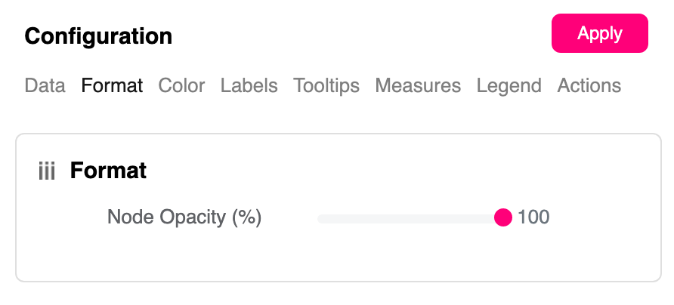The width and height of the screenshot is (674, 305).
Task: Click the Configuration panel title
Action: click(x=98, y=36)
